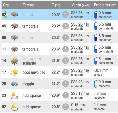
Task: Click the wind compass icon beside 20.9°
Action: tap(66, 95)
